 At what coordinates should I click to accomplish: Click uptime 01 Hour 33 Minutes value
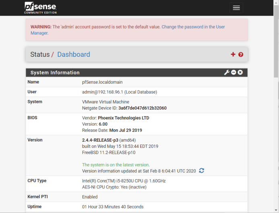coord(113,207)
